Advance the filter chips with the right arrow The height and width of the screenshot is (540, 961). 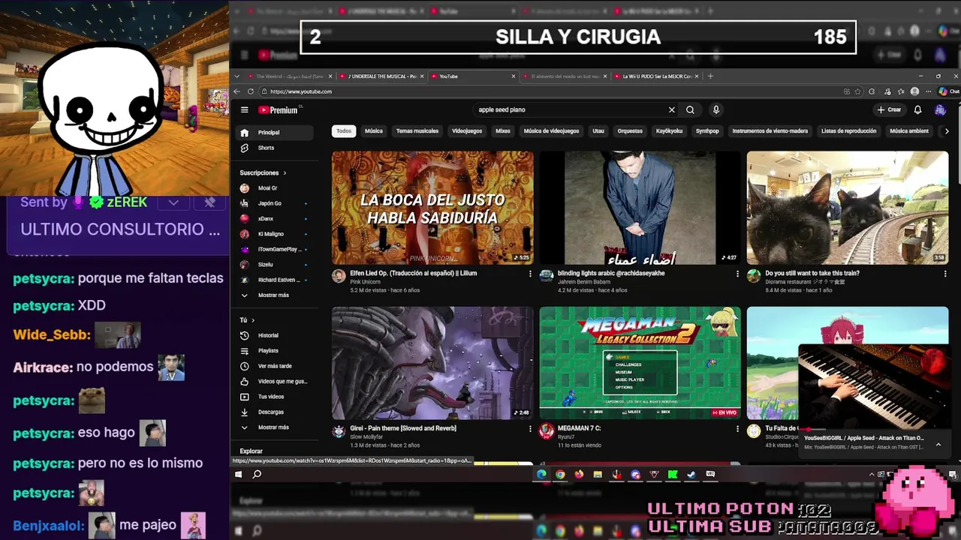pos(947,131)
